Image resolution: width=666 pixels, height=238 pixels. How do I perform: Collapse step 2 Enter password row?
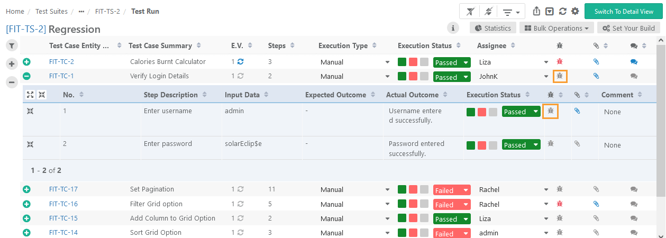[x=31, y=144]
